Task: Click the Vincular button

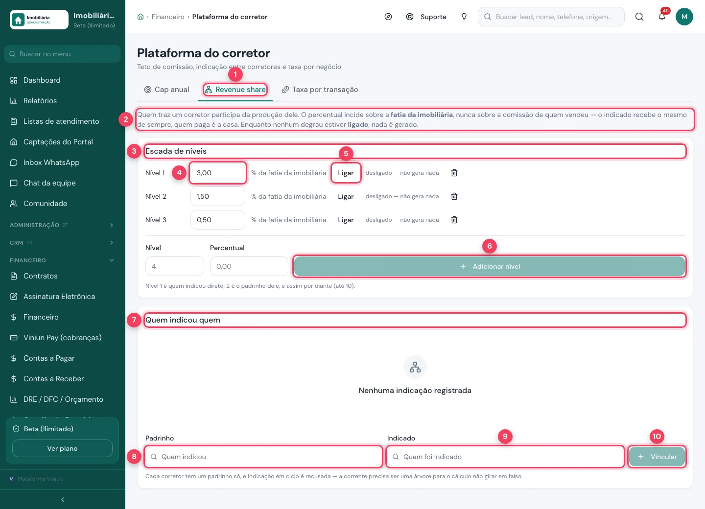Action: click(x=657, y=457)
